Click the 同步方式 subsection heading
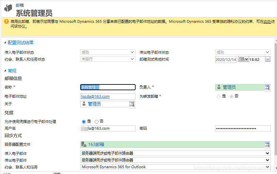 13,136
